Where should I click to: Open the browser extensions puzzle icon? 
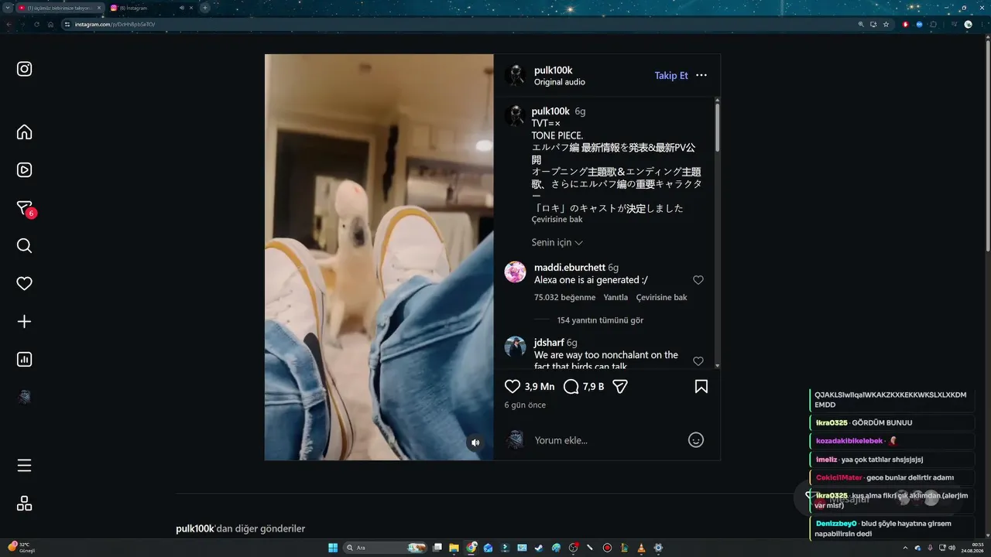tap(933, 24)
